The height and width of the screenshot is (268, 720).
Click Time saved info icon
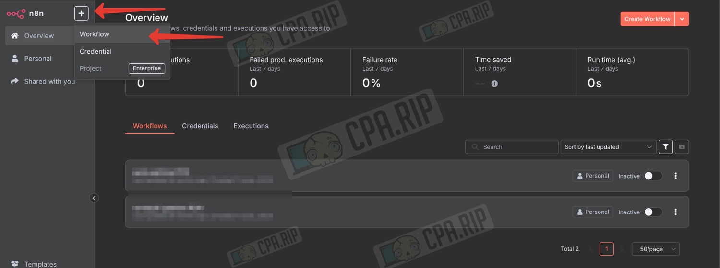pyautogui.click(x=494, y=84)
